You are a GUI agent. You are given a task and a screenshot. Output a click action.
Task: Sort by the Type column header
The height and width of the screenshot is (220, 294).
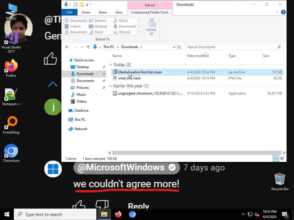[x=244, y=56]
